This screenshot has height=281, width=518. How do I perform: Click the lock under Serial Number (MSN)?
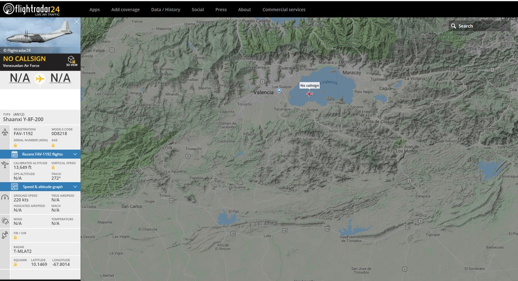coord(15,145)
